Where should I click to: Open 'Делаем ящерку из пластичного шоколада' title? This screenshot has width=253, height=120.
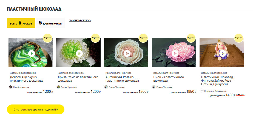[27, 79]
